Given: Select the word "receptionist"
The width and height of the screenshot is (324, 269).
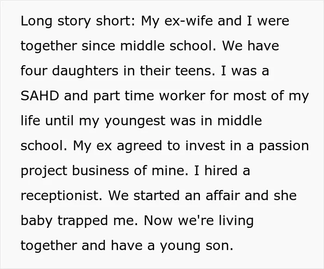Looking at the screenshot, I should [x=61, y=196].
